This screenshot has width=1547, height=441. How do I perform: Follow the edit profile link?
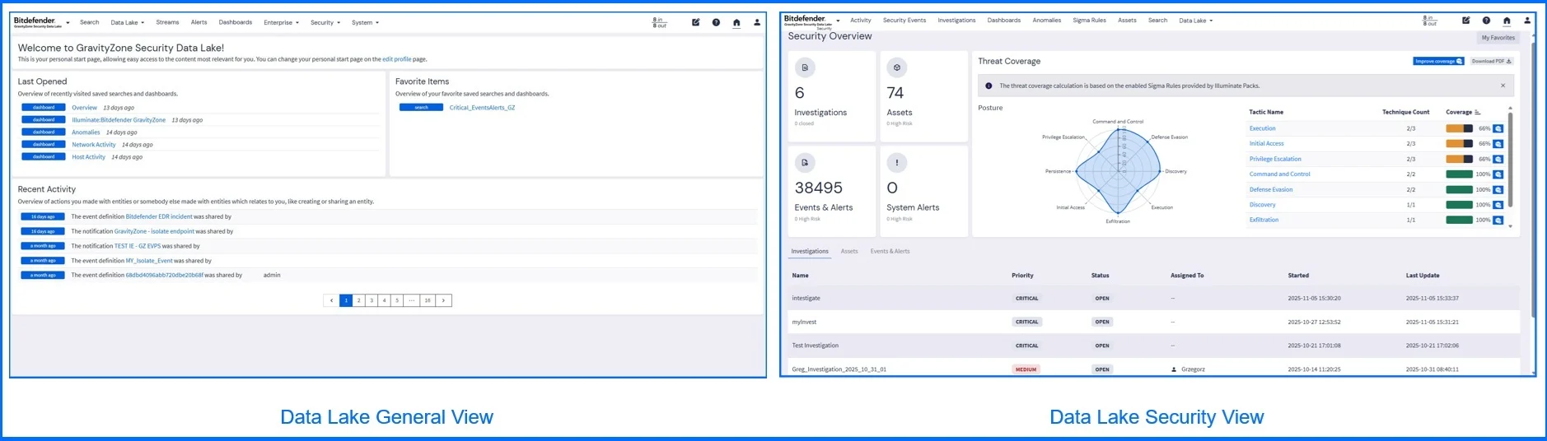(x=396, y=59)
